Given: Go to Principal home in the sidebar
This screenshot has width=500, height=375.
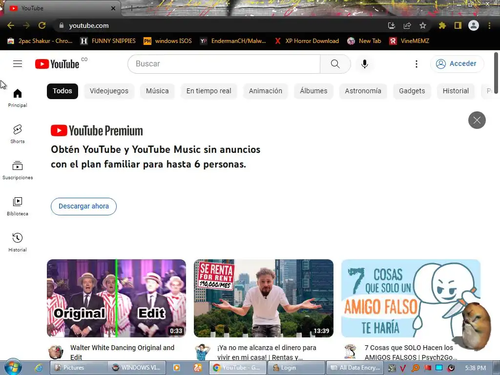Looking at the screenshot, I should point(18,98).
